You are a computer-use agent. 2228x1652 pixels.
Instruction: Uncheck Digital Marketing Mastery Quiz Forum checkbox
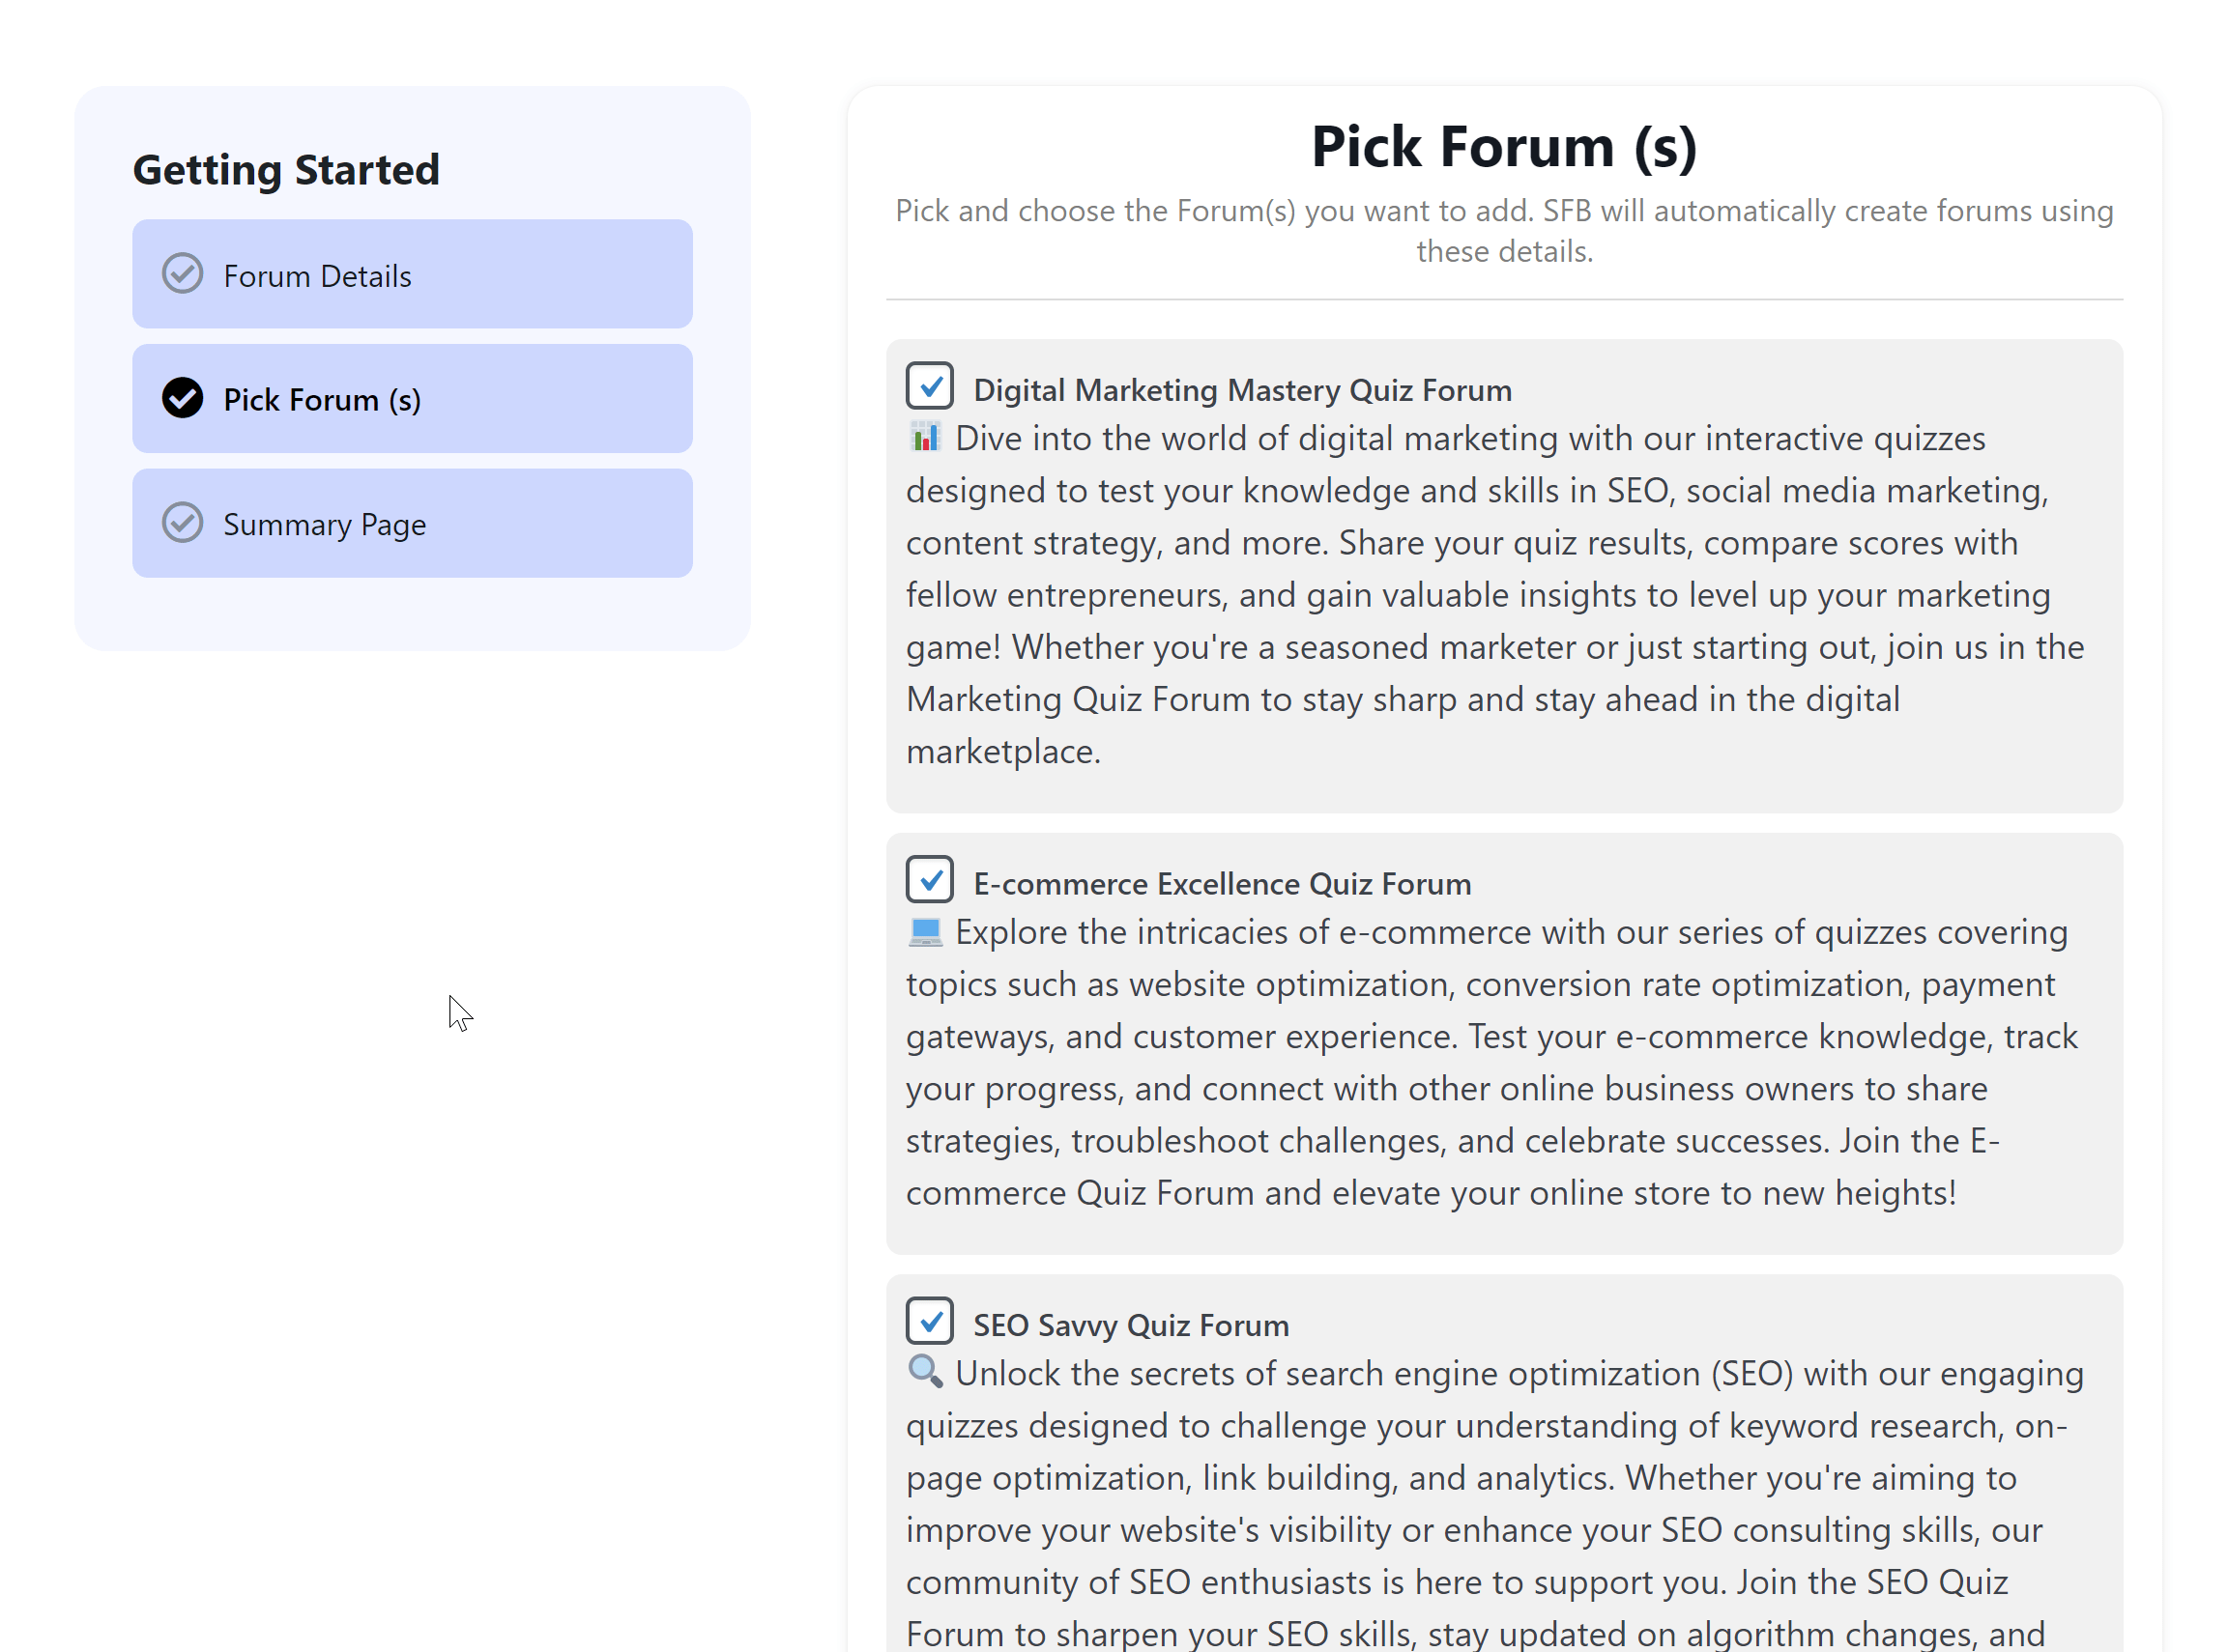[x=930, y=386]
